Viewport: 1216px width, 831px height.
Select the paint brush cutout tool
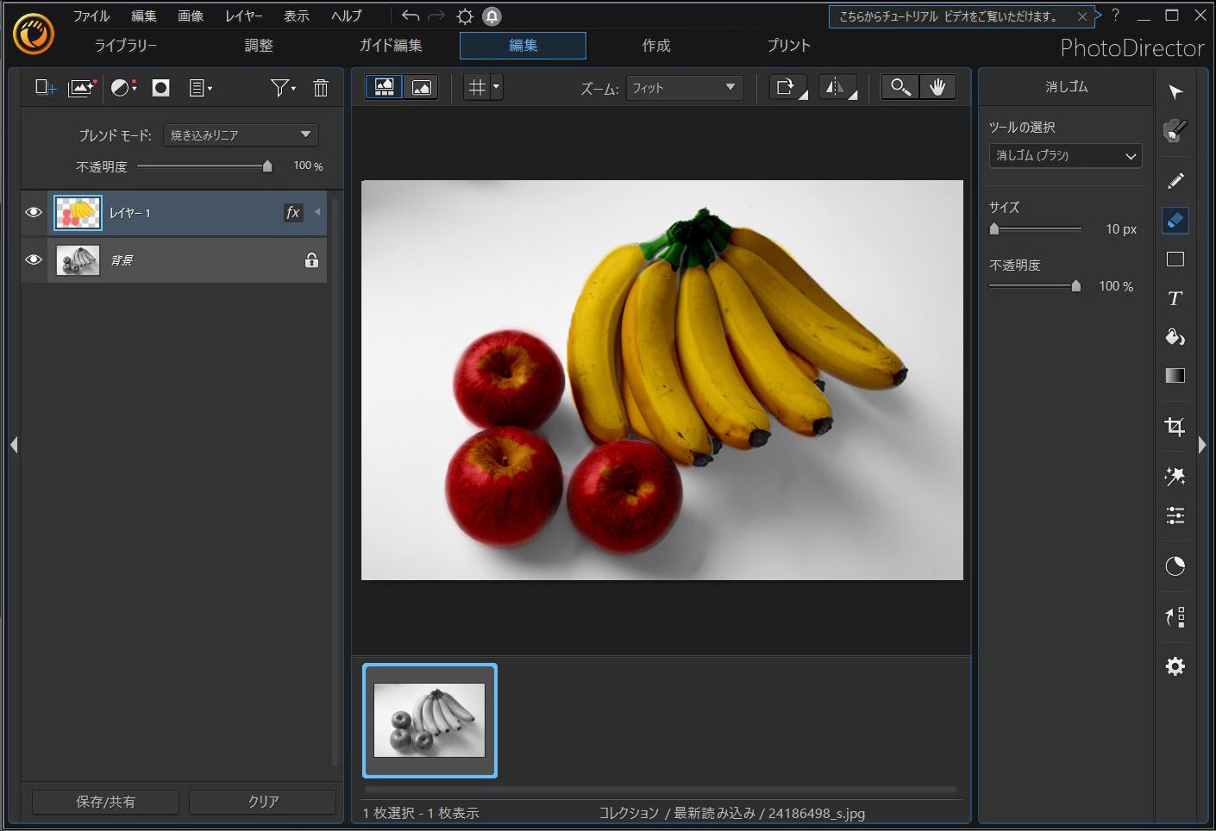click(x=1175, y=131)
